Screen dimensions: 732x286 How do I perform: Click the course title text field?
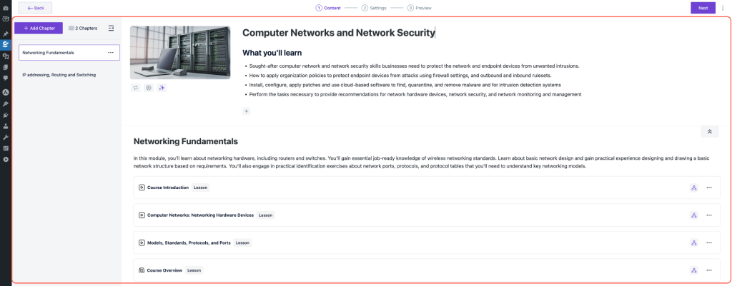point(338,33)
